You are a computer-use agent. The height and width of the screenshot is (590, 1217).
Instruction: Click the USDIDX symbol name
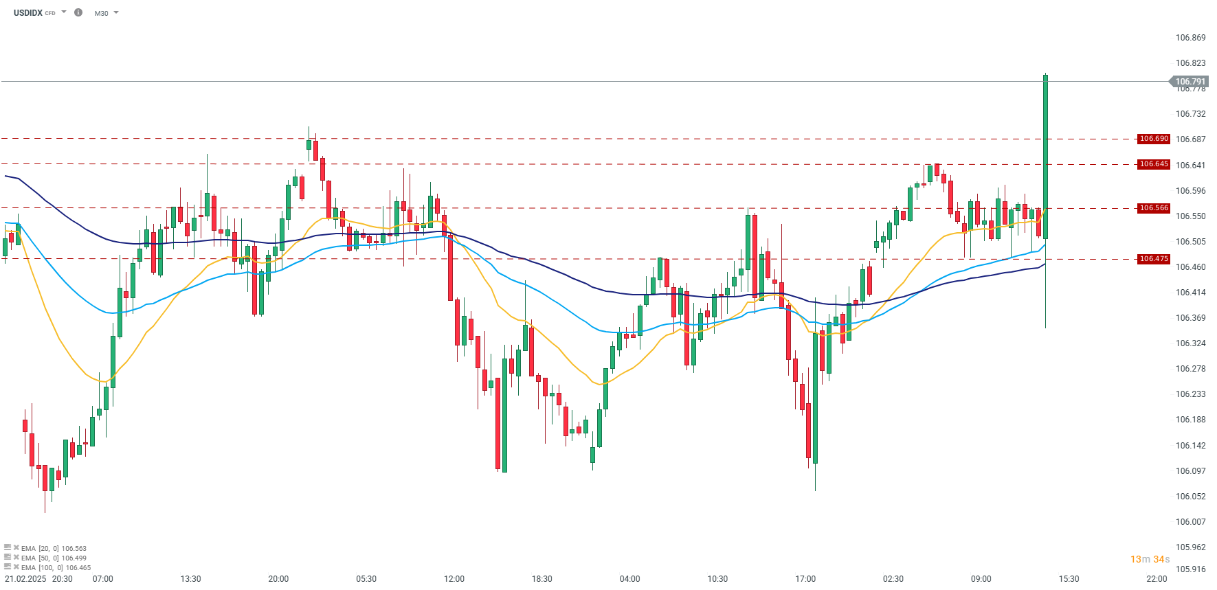[28, 13]
